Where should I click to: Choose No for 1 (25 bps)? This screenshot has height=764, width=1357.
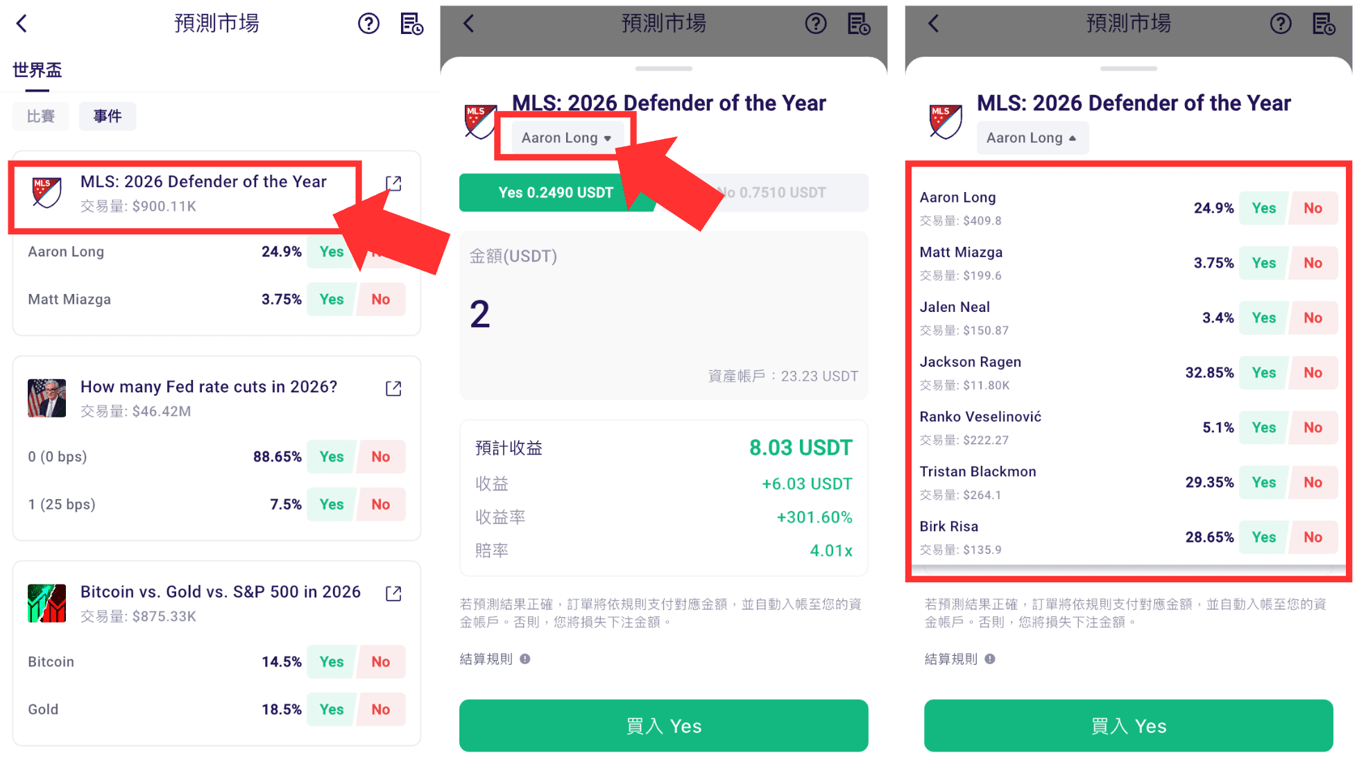381,505
